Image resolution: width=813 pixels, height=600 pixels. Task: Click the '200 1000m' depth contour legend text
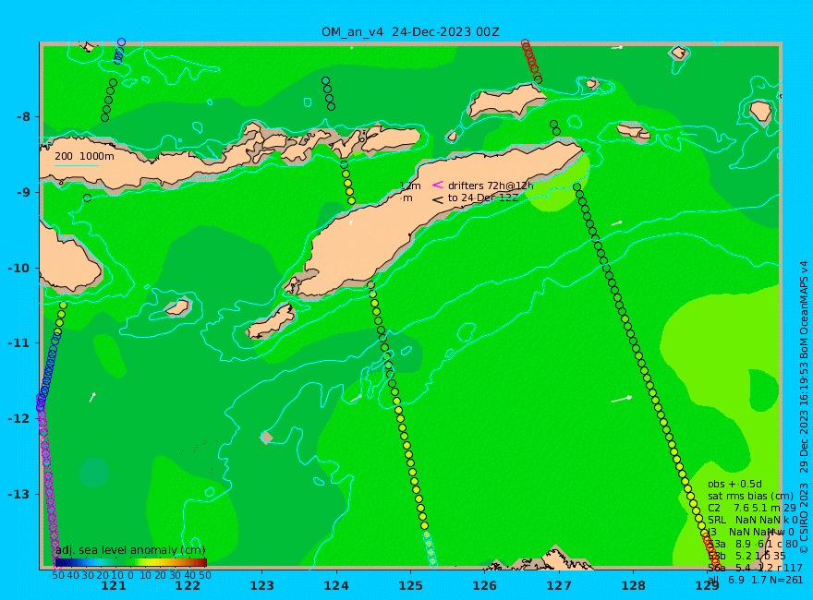coord(84,156)
